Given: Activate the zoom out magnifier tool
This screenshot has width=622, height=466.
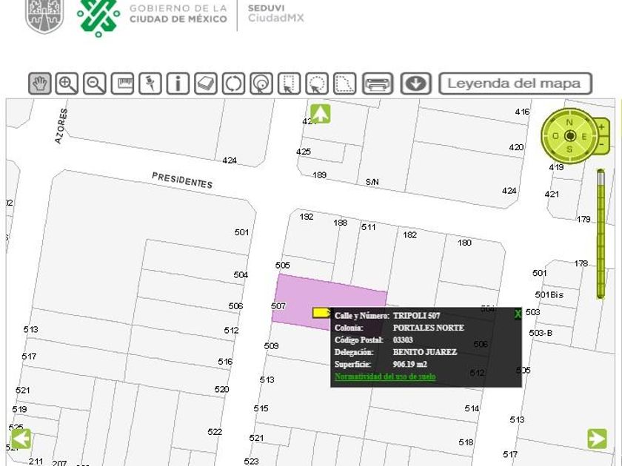Looking at the screenshot, I should click(x=95, y=84).
